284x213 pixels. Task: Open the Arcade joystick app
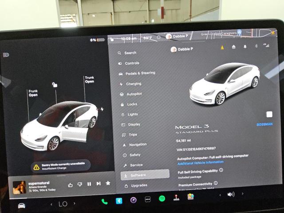[x=176, y=198]
